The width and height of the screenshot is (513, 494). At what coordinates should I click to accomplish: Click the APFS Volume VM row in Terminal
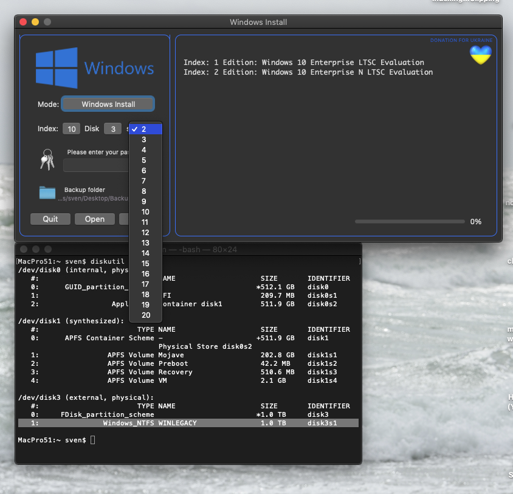click(188, 380)
